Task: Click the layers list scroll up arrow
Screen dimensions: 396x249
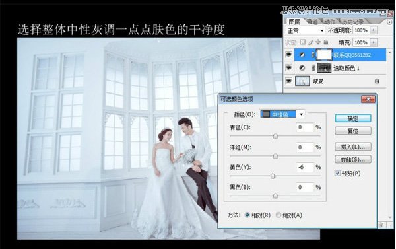Action: pyautogui.click(x=390, y=52)
